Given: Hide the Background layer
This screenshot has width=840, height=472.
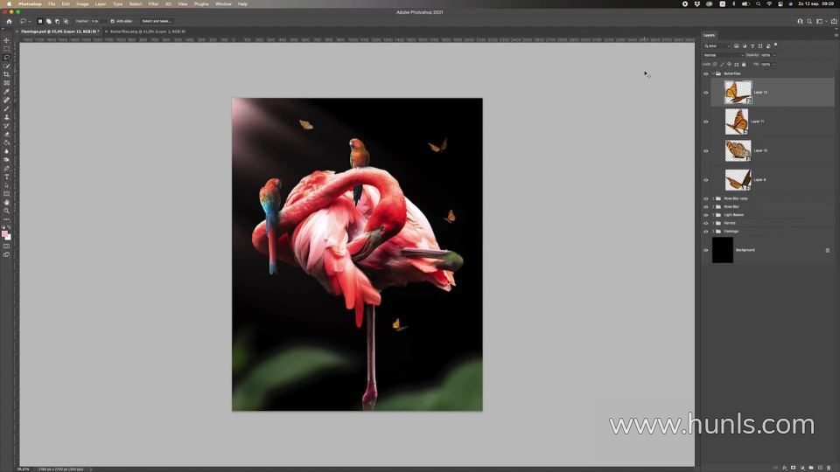Looking at the screenshot, I should pos(706,250).
